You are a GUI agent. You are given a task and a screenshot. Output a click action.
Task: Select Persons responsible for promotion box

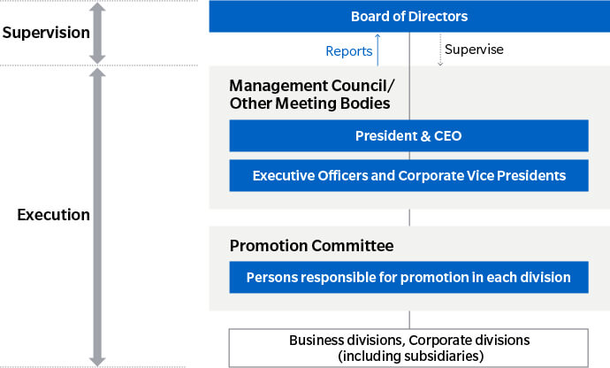pos(408,277)
